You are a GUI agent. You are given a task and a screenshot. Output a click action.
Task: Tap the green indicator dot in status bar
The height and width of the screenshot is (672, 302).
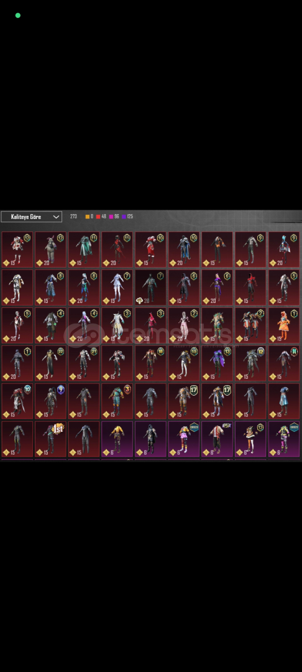(x=18, y=16)
